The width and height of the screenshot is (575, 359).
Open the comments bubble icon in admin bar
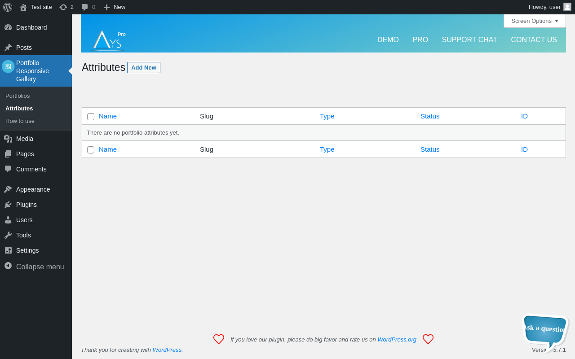coord(85,7)
